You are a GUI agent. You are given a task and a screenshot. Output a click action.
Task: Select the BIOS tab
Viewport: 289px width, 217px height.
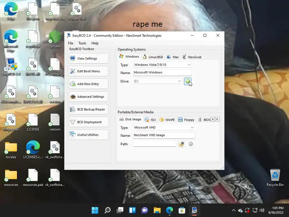tap(204, 120)
